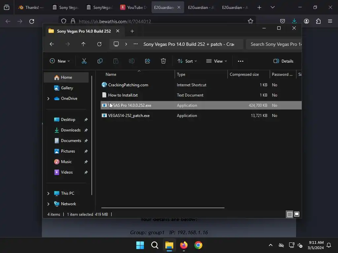Sort by the Compressed size column header
The height and width of the screenshot is (253, 338).
249,74
